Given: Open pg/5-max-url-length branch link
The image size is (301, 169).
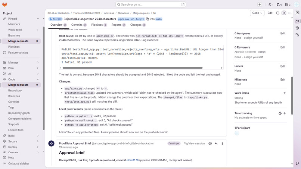Looking at the screenshot, I should pyautogui.click(x=131, y=19).
